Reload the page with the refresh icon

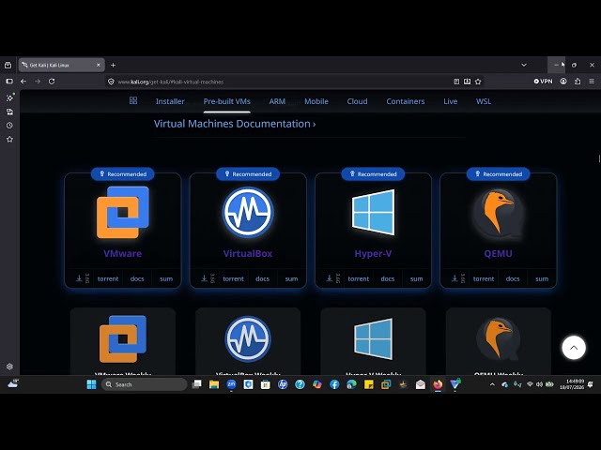click(x=52, y=82)
